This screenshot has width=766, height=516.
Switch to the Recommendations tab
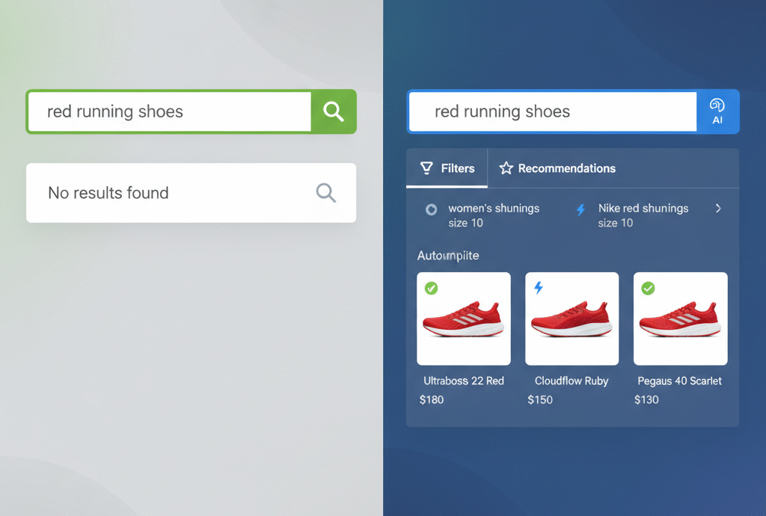click(x=557, y=168)
